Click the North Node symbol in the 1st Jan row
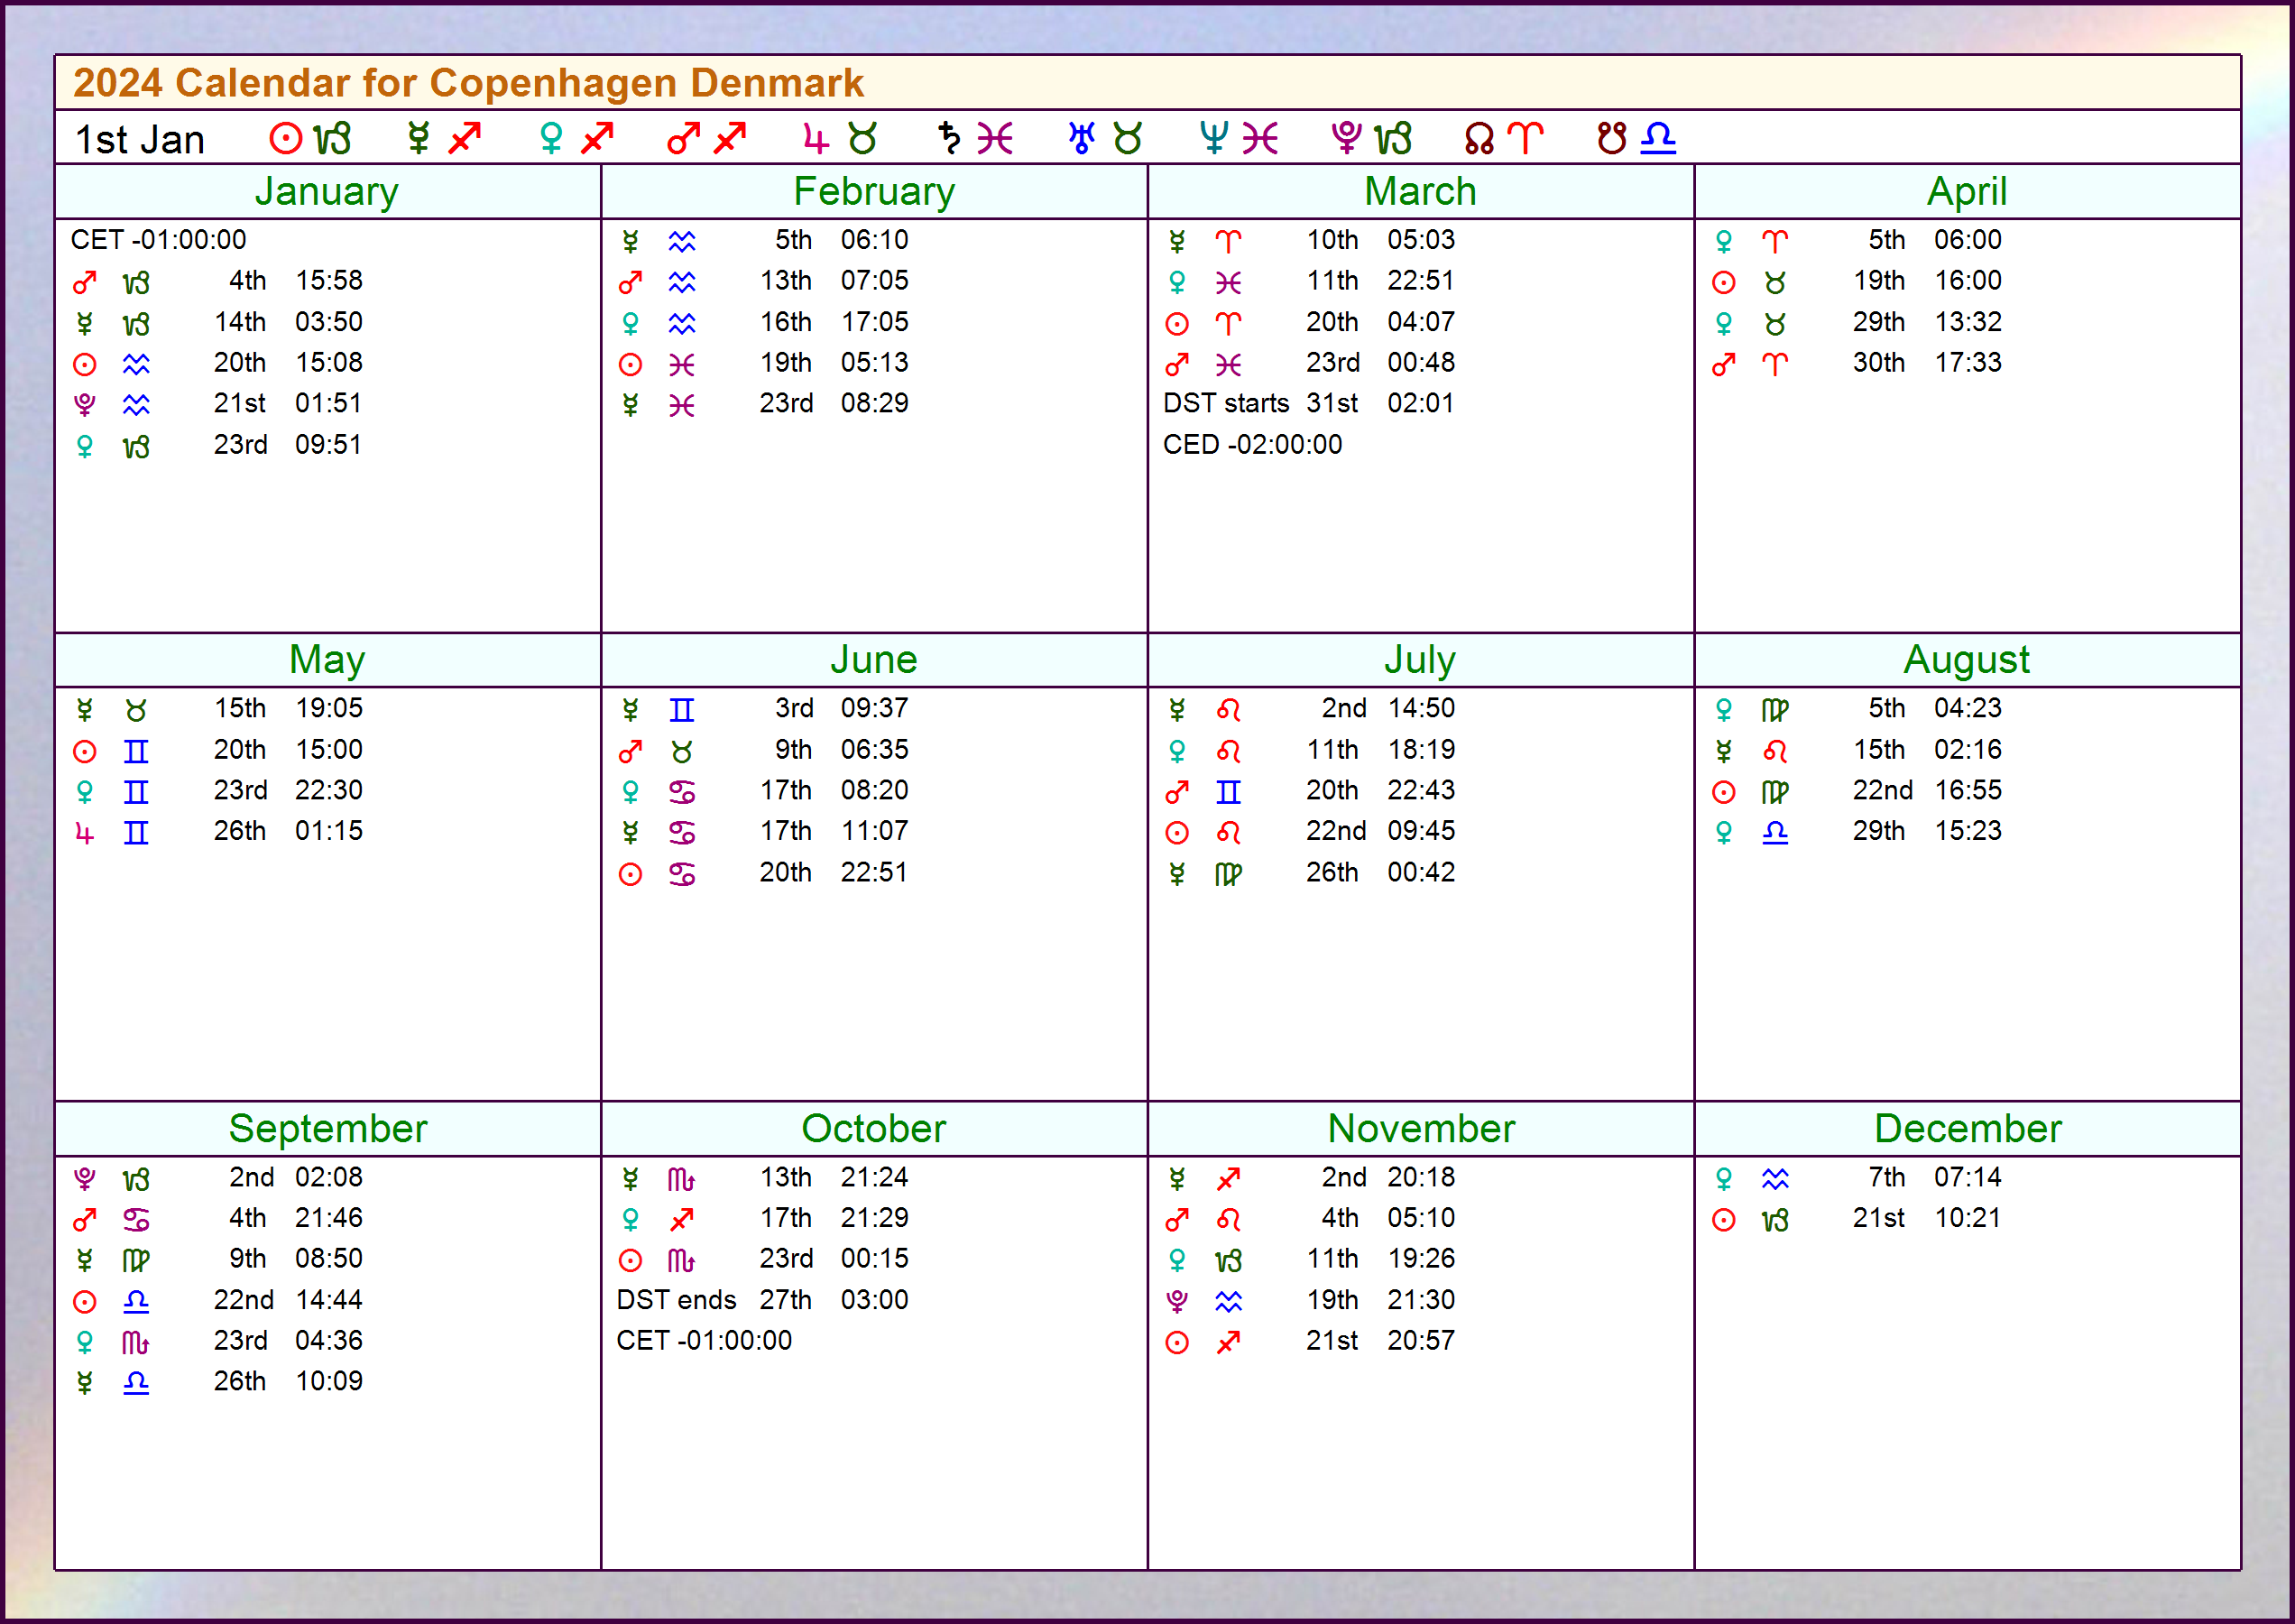 coord(1479,138)
